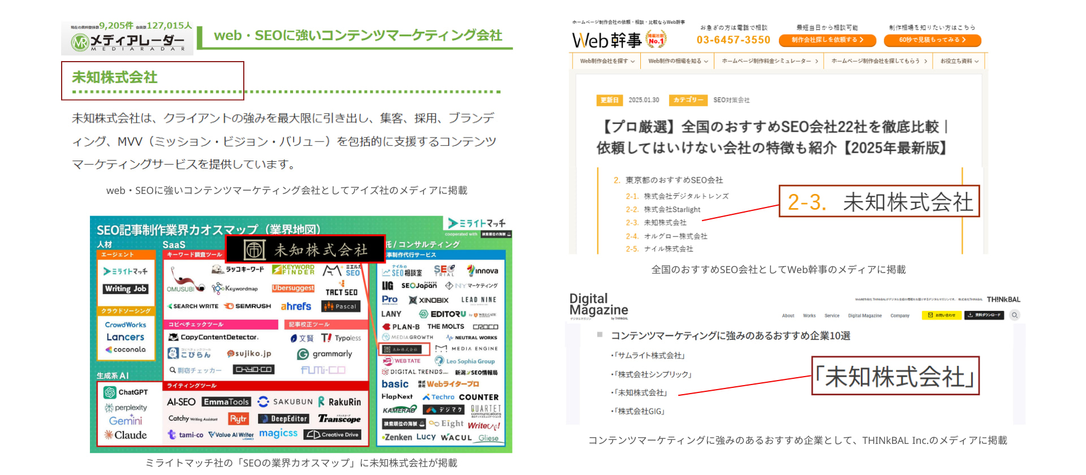Click the コンテンツマーケティングに強みのあるおすすめ企業10選 heading
1086x475 pixels.
[731, 336]
